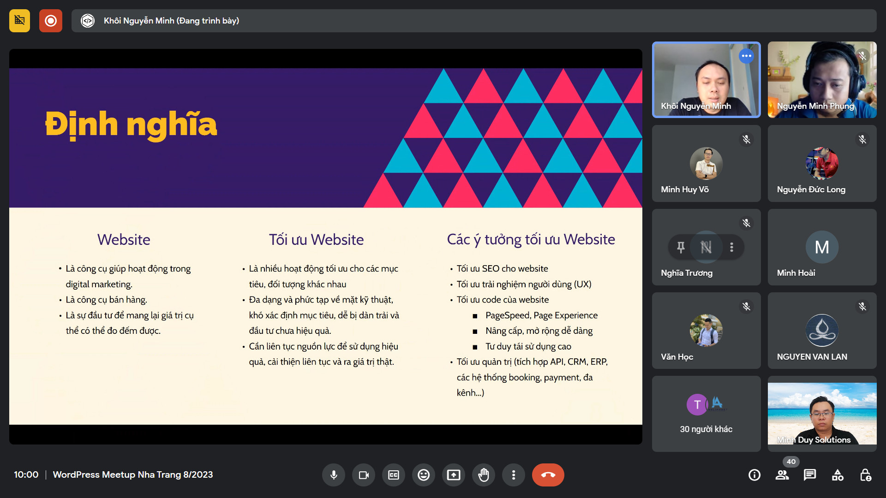Leave the call with red hang-up button

click(548, 475)
